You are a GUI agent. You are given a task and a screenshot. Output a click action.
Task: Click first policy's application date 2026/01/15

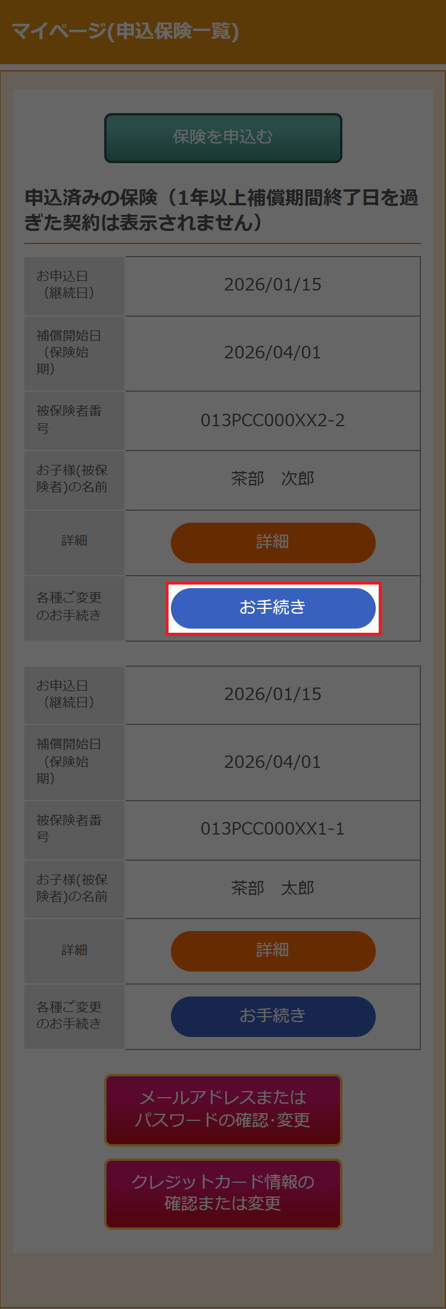(x=273, y=285)
